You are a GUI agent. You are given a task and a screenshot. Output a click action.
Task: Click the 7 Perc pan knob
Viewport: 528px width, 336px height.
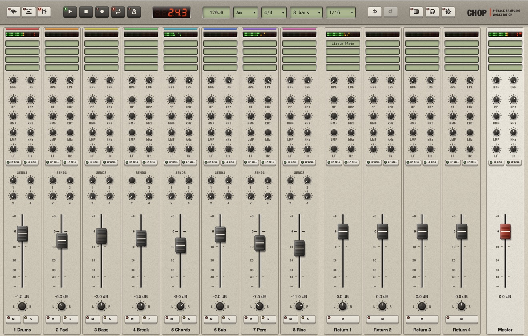pos(260,306)
